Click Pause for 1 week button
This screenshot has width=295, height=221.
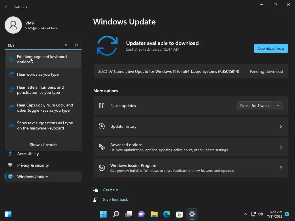[x=255, y=106]
